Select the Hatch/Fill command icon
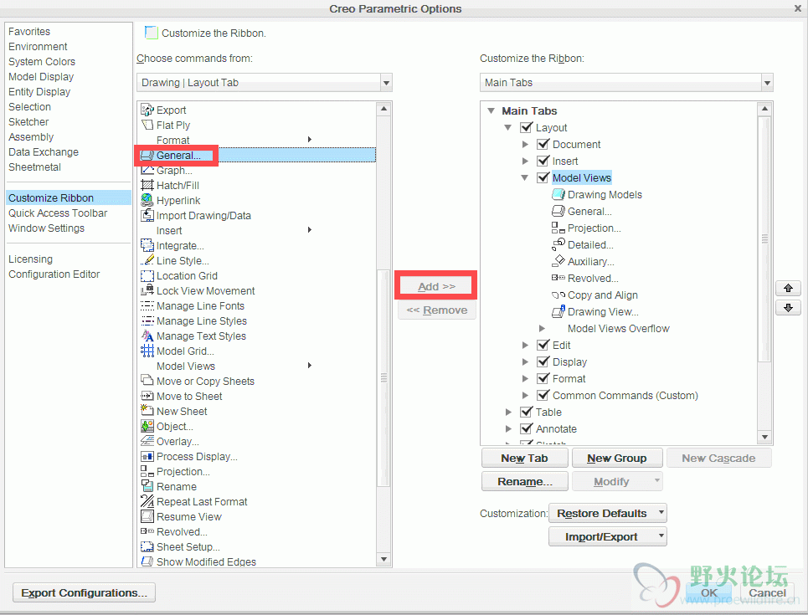Viewport: 808px width, 615px height. coord(147,185)
